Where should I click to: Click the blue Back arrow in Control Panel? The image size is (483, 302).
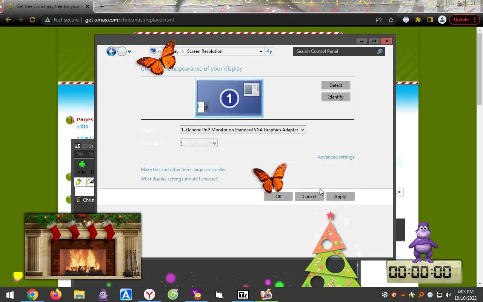(x=111, y=51)
